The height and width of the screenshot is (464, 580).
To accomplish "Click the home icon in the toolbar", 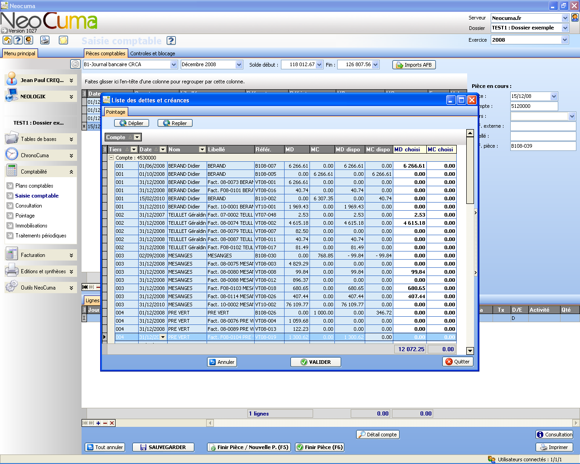I will (7, 40).
